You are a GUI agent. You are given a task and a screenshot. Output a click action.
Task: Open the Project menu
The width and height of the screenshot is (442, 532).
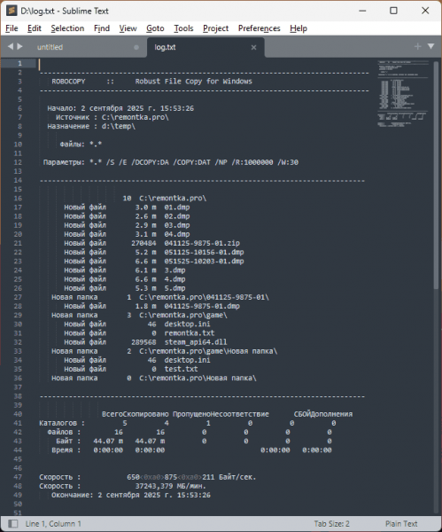point(215,28)
